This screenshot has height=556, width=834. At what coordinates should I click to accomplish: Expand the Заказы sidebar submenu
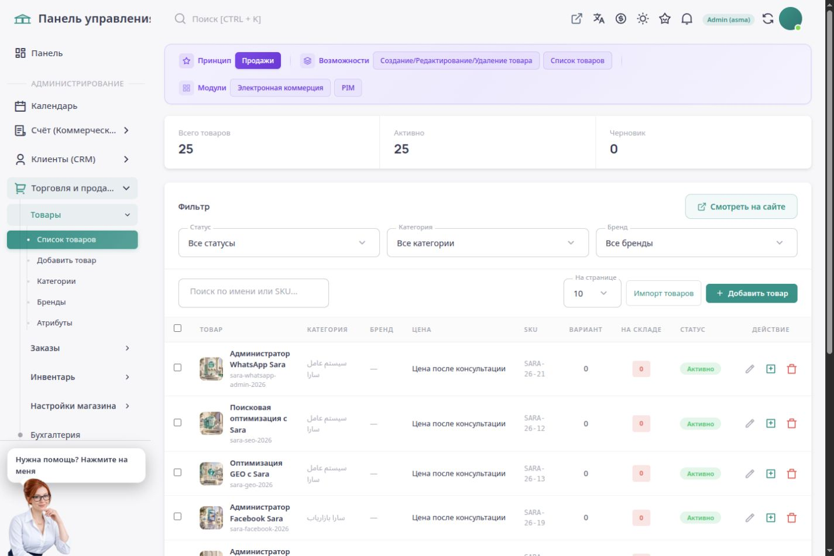(x=80, y=348)
